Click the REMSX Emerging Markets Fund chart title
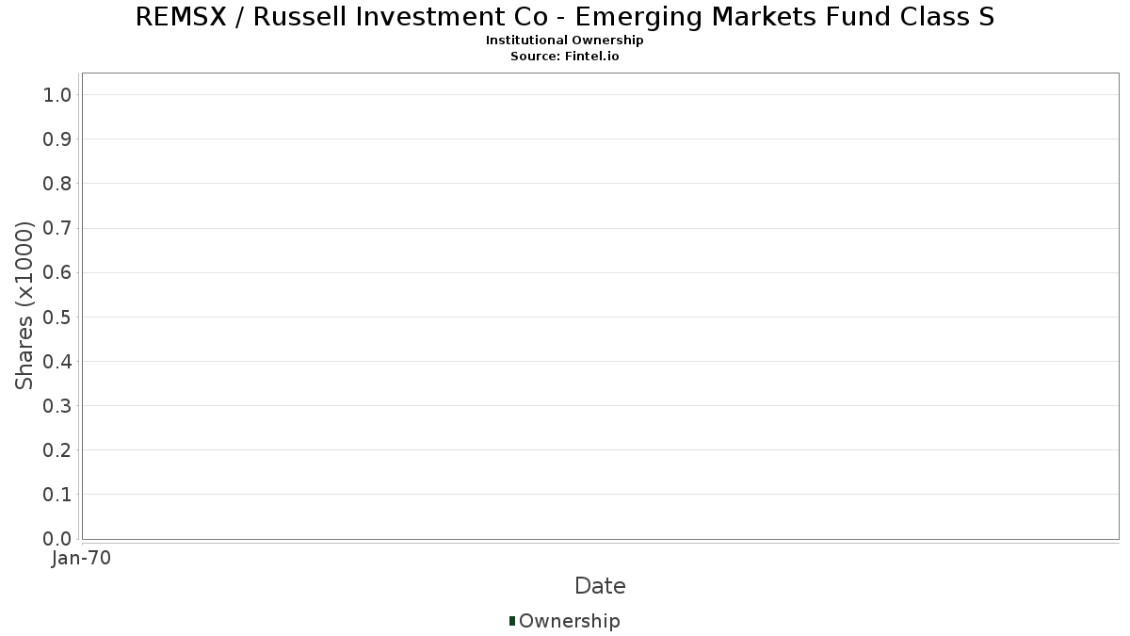This screenshot has width=1130, height=636. click(x=564, y=17)
